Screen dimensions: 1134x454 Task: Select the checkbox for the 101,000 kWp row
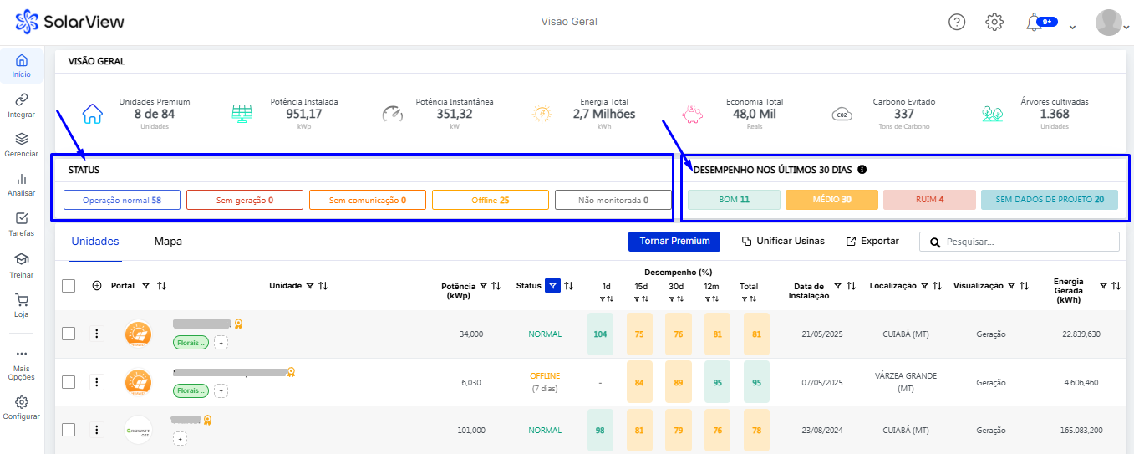point(69,430)
